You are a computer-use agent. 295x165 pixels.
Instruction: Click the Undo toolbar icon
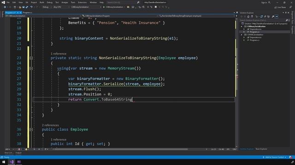pos(31,7)
